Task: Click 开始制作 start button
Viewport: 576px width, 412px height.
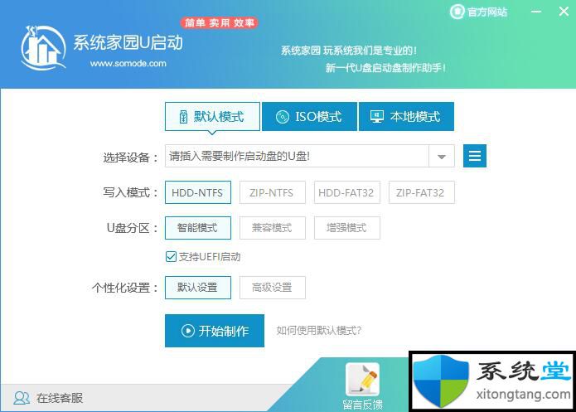Action: click(x=214, y=331)
